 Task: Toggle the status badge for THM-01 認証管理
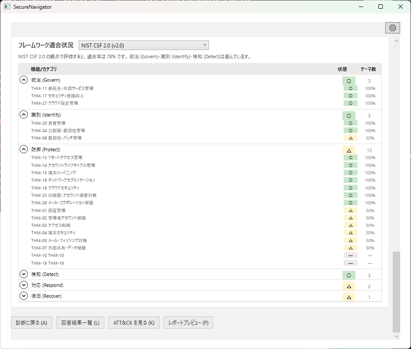(x=350, y=210)
